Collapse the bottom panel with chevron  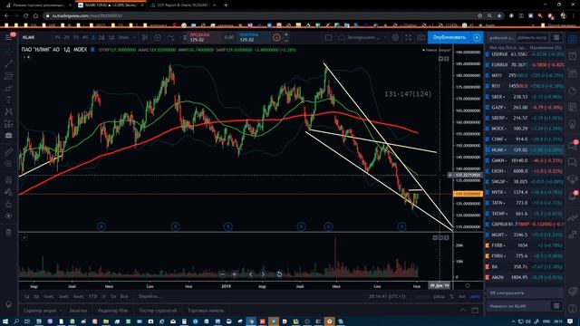(x=463, y=310)
